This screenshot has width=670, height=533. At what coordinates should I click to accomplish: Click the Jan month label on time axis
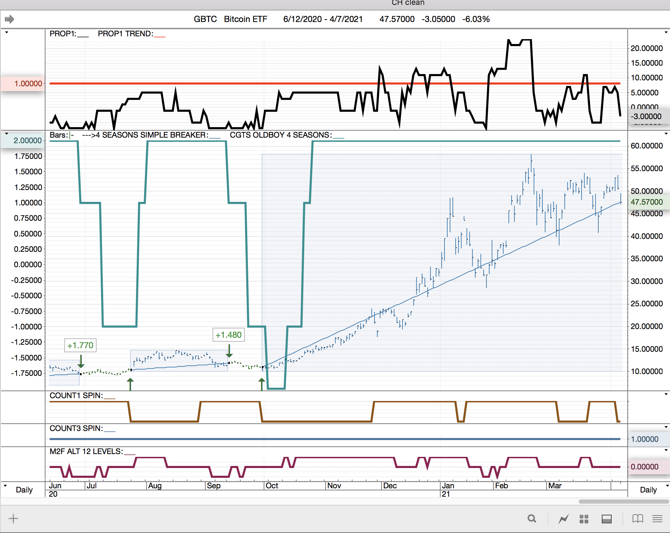click(448, 486)
